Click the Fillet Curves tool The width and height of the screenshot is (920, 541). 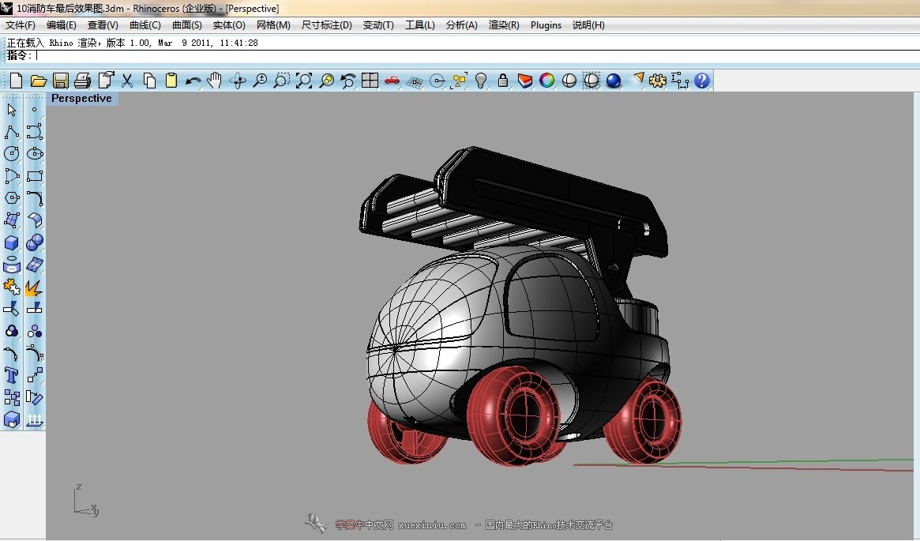35,198
